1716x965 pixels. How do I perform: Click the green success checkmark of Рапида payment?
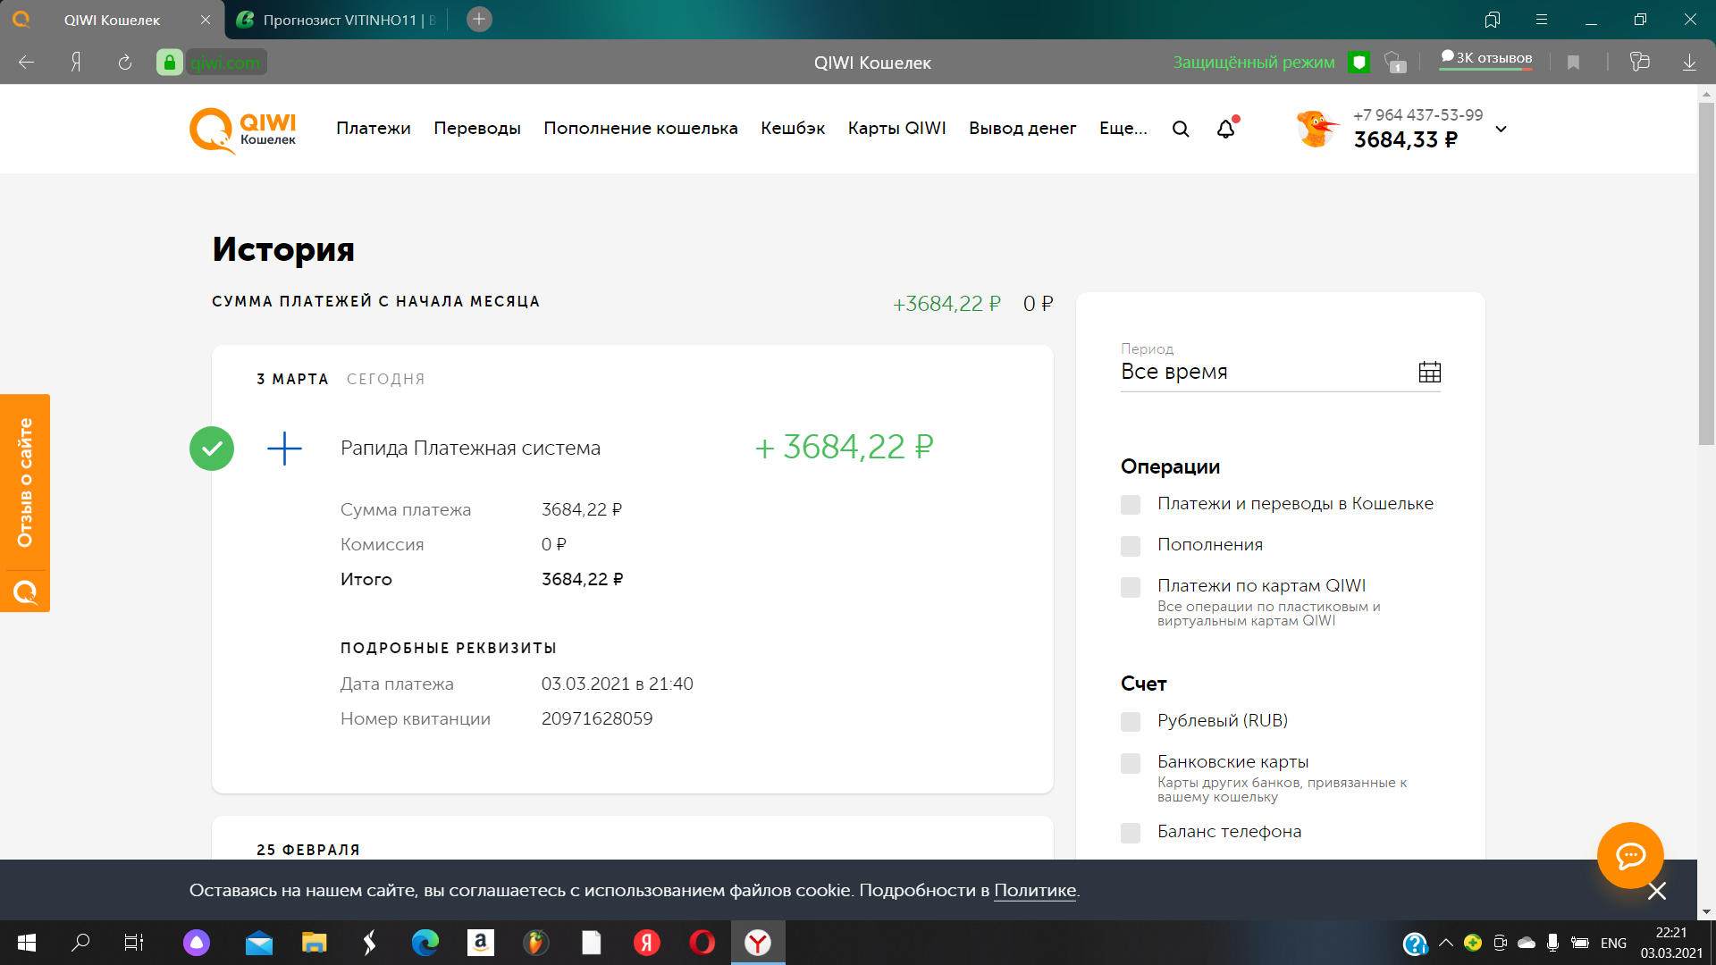212,449
